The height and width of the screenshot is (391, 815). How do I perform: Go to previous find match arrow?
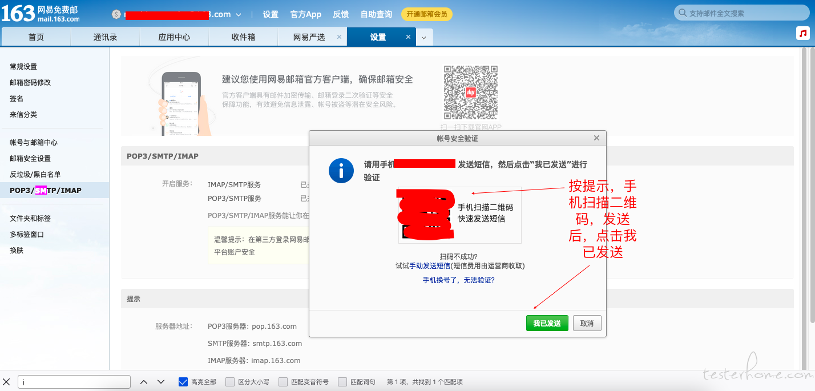144,382
